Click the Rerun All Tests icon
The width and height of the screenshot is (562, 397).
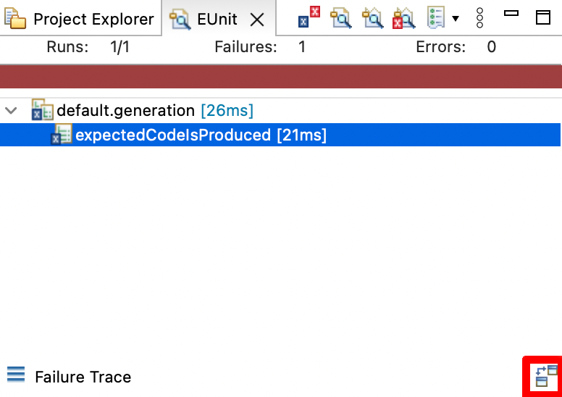click(x=373, y=19)
